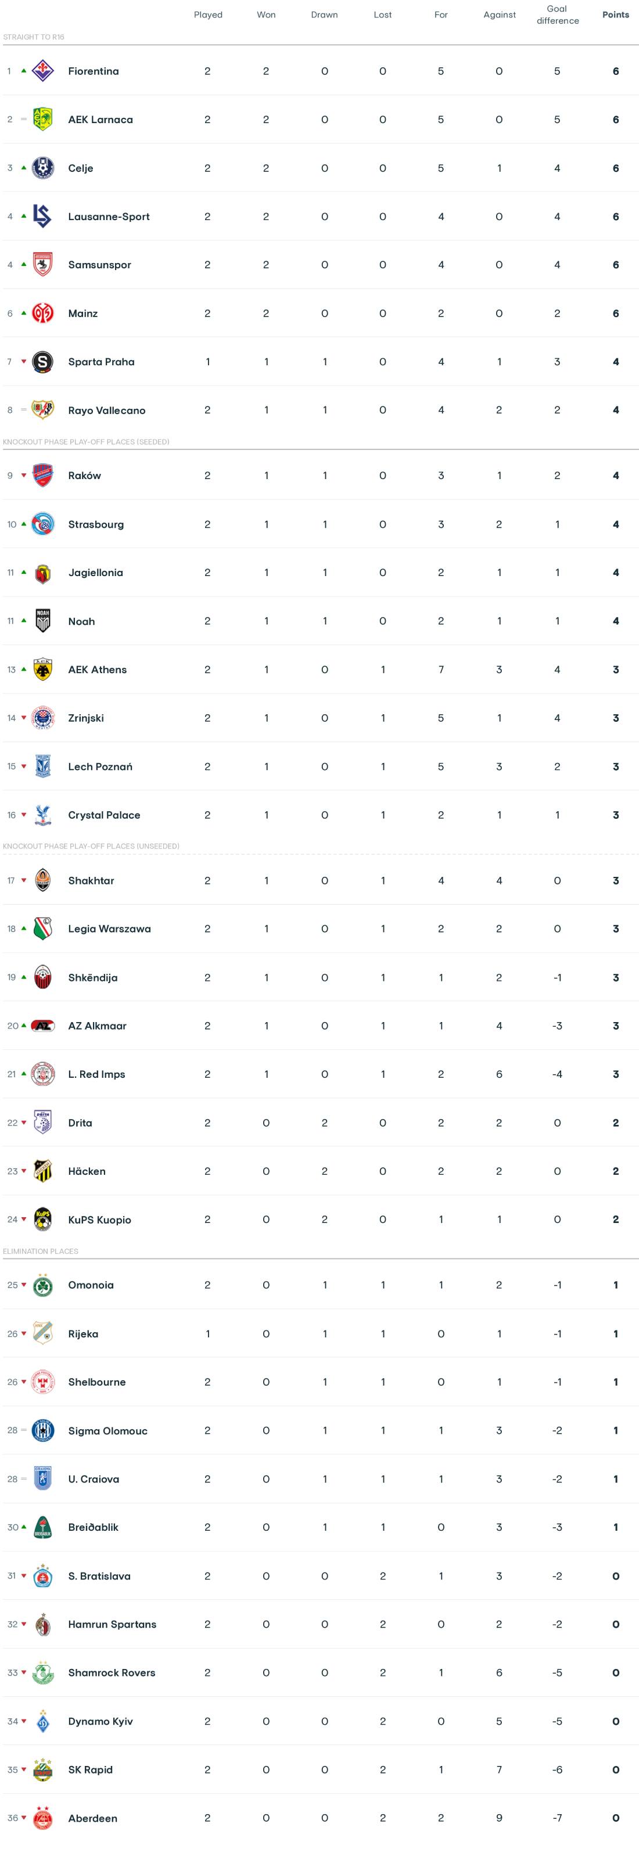Screen dimensions: 639x1849
Task: Click the AZ Alkmaar club logo
Action: point(42,1026)
